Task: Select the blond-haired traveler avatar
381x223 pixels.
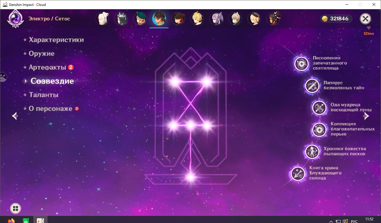Action: coord(197,19)
